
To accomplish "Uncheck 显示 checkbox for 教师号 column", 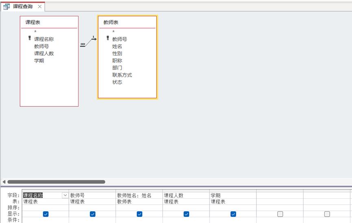I will (92, 214).
